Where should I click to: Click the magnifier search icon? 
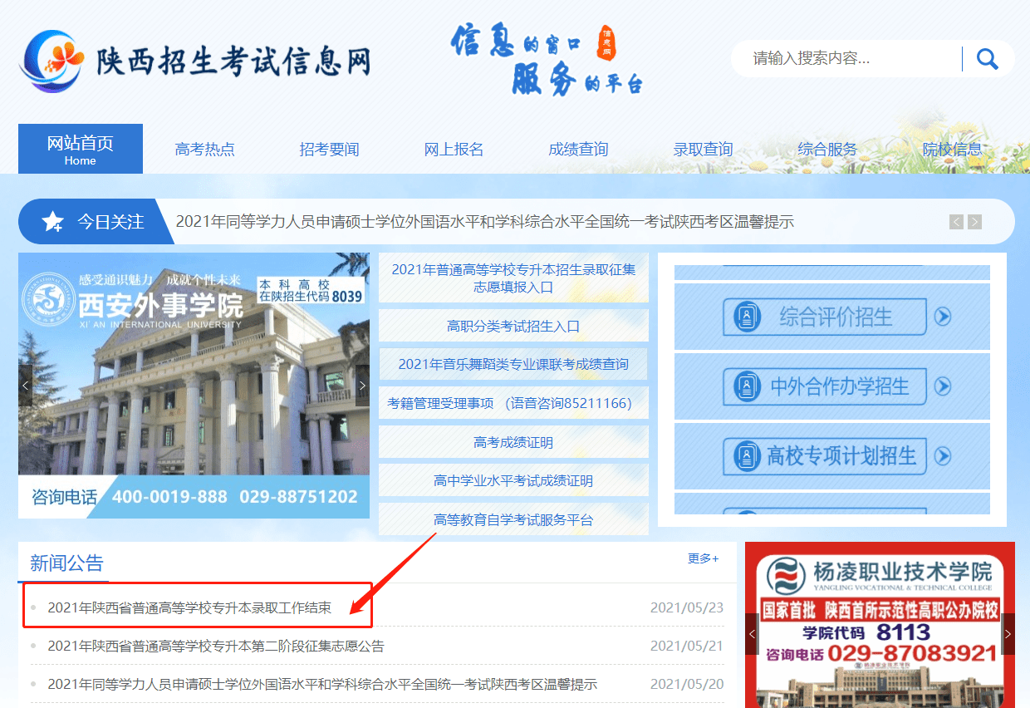tap(987, 58)
